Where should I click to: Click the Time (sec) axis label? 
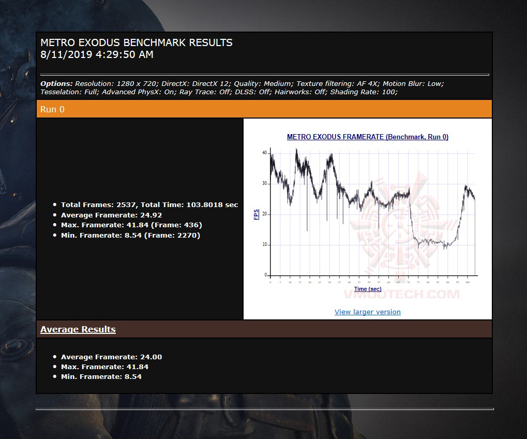click(368, 289)
